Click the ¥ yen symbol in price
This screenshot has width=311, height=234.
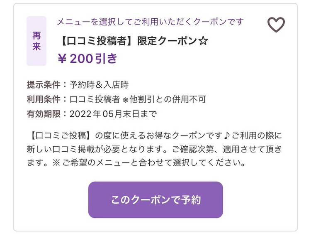[x=62, y=59]
